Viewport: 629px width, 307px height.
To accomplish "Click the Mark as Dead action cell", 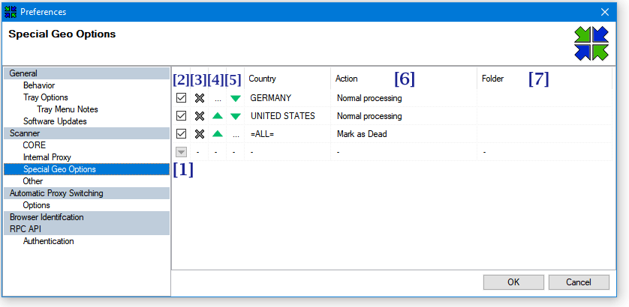I will pyautogui.click(x=404, y=134).
